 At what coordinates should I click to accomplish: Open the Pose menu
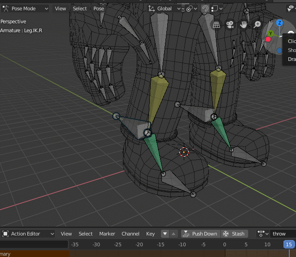click(98, 9)
